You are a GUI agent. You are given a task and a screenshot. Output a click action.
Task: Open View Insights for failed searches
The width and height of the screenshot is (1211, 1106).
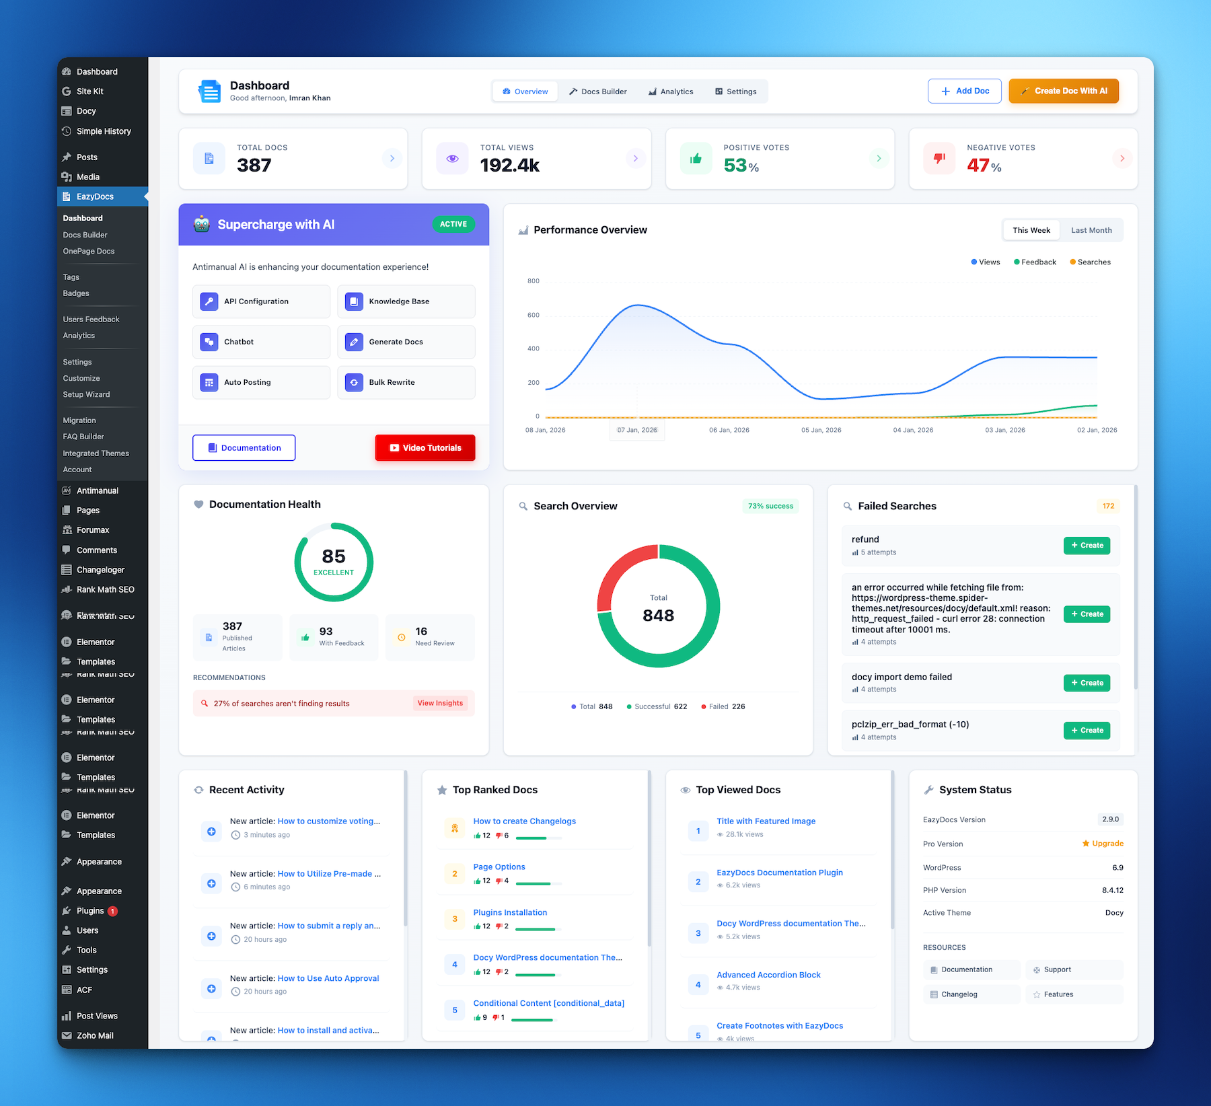[x=440, y=703]
